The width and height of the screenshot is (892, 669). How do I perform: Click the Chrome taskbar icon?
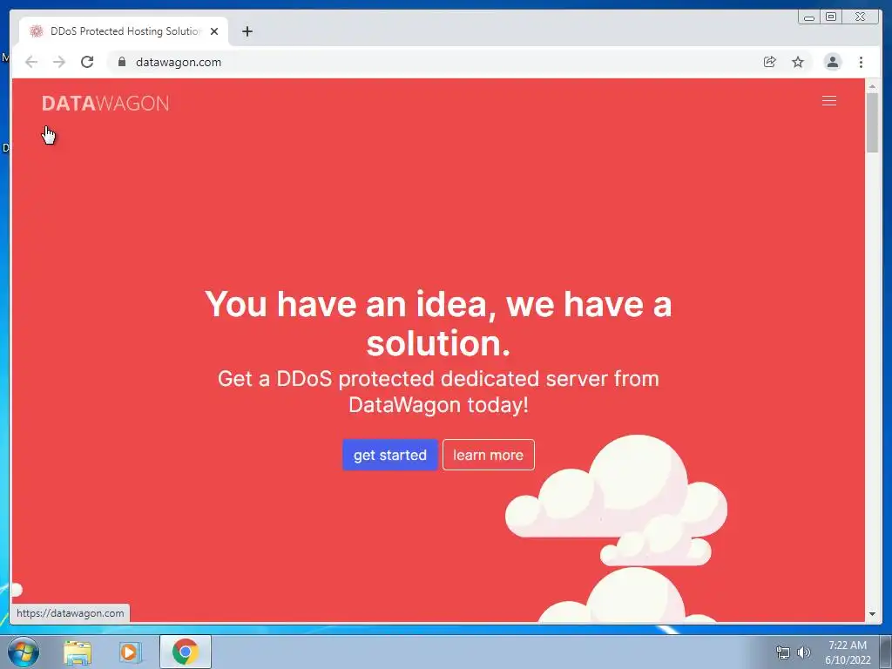click(x=186, y=652)
